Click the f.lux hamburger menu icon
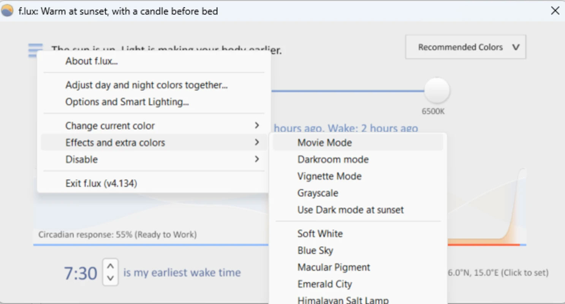This screenshot has height=304, width=565. pyautogui.click(x=35, y=50)
